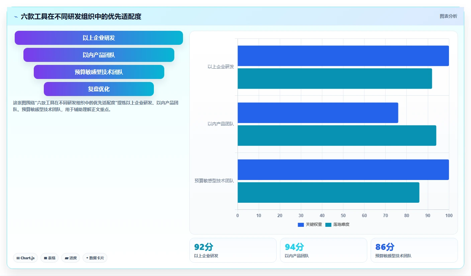Click the teal bar for 以上企业研发
The image size is (471, 276).
point(335,79)
